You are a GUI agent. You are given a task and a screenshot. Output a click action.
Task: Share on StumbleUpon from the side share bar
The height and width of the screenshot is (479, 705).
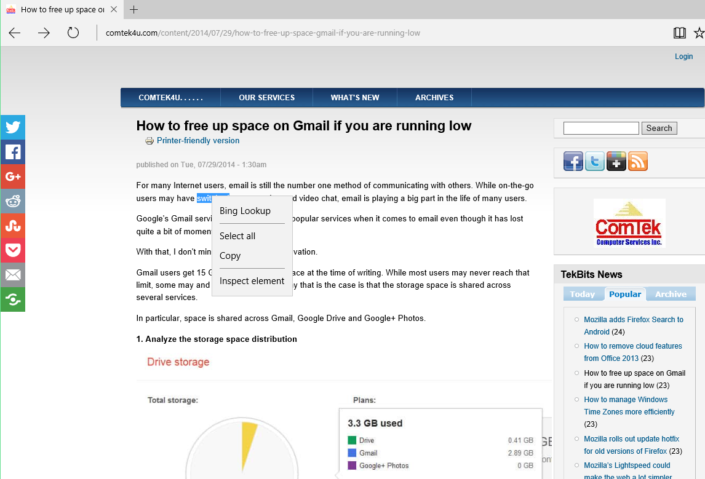(x=12, y=226)
